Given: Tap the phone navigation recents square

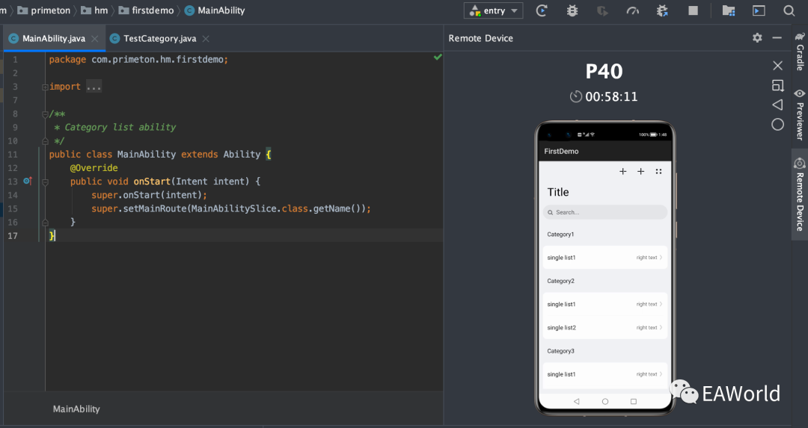Looking at the screenshot, I should (x=634, y=401).
